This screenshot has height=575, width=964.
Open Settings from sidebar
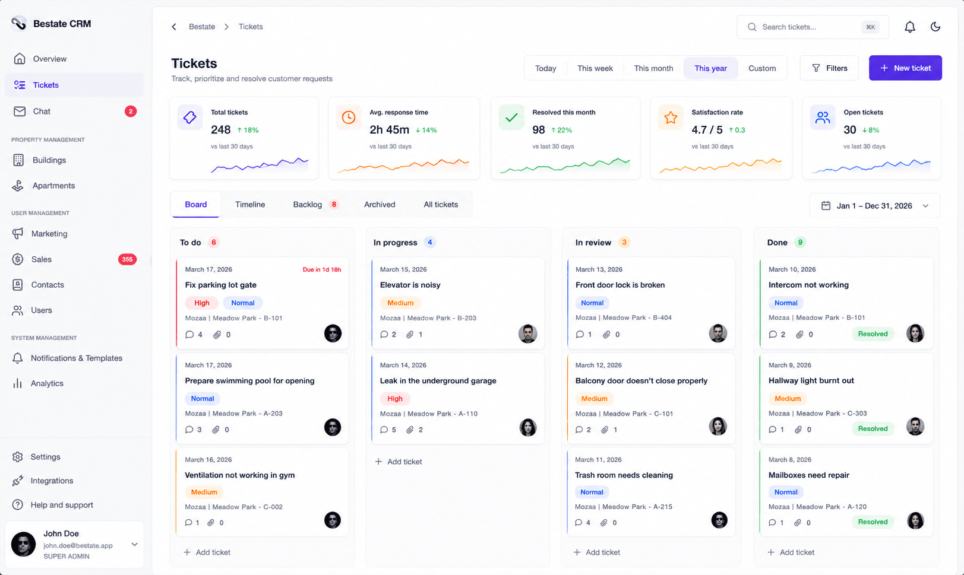coord(74,457)
